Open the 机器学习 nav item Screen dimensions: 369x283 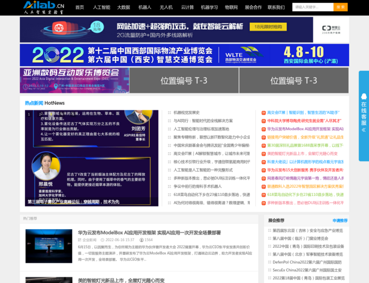point(209,7)
